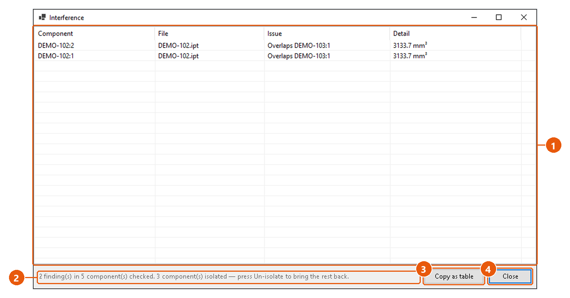Screen dimensions: 570x298
Task: Click DEMO-102.ipt file cell in DEMO-102:2 row
Action: [178, 45]
